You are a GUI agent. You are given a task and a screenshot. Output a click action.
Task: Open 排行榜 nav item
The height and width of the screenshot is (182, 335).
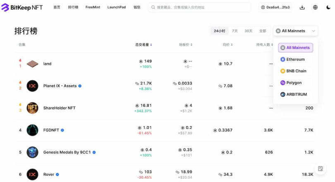[x=73, y=7]
